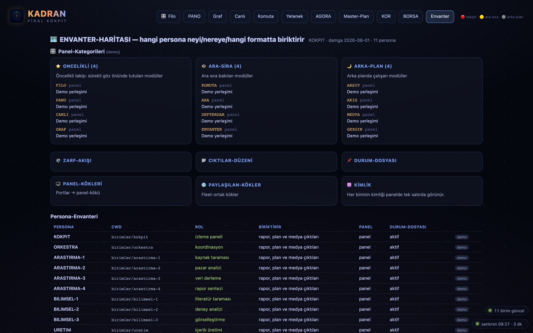Click the senkron 09:27 status pill

click(x=500, y=324)
